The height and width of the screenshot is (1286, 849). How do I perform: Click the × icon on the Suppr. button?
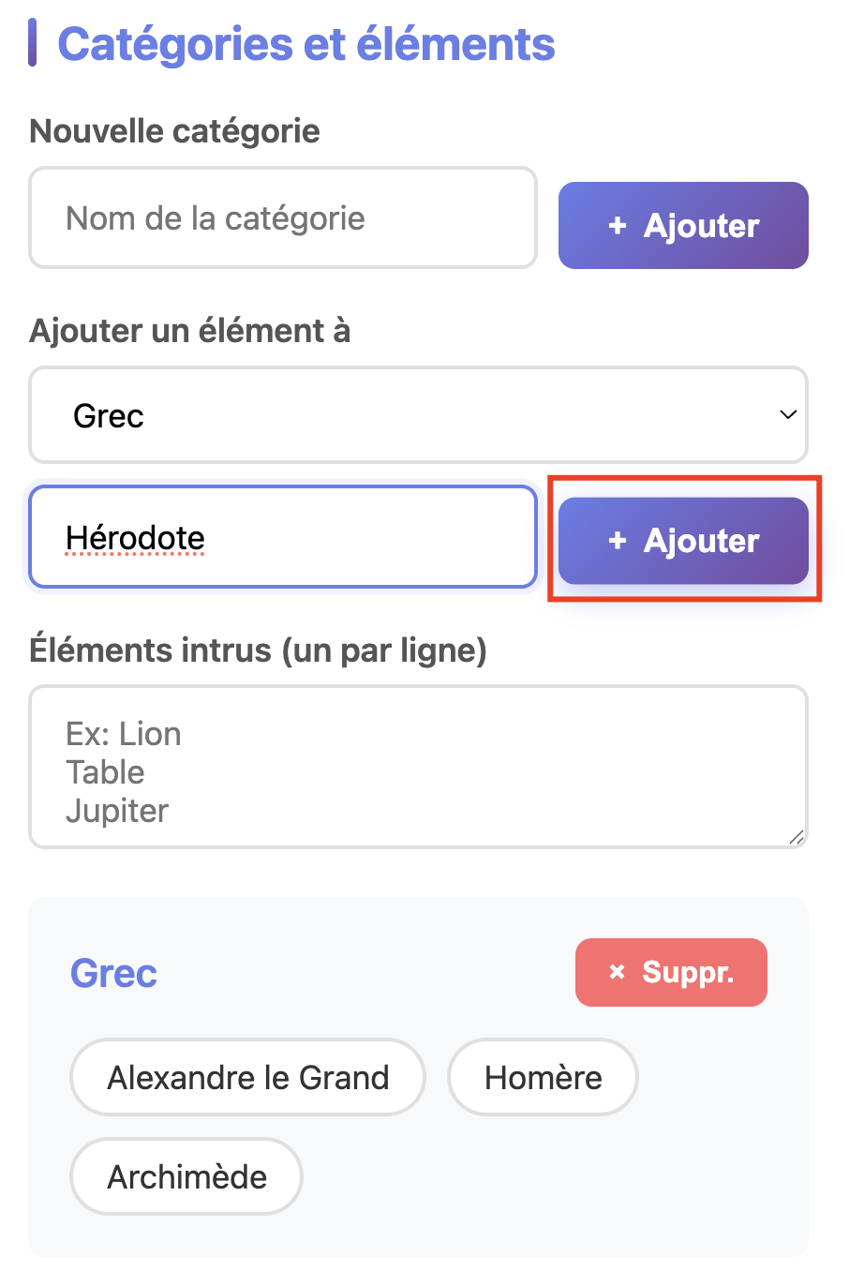(x=617, y=973)
